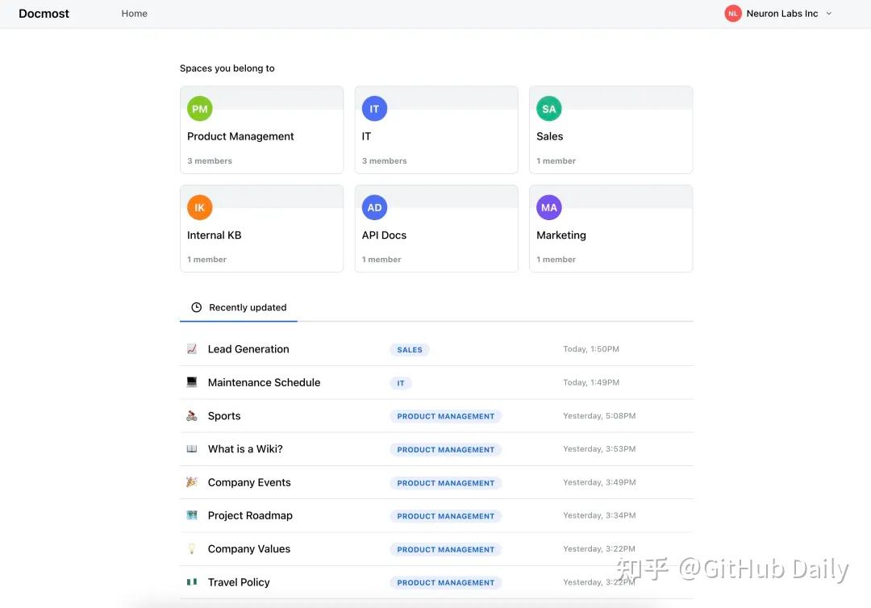This screenshot has height=608, width=871.
Task: Click the AD avatar on API Docs card
Action: click(374, 208)
